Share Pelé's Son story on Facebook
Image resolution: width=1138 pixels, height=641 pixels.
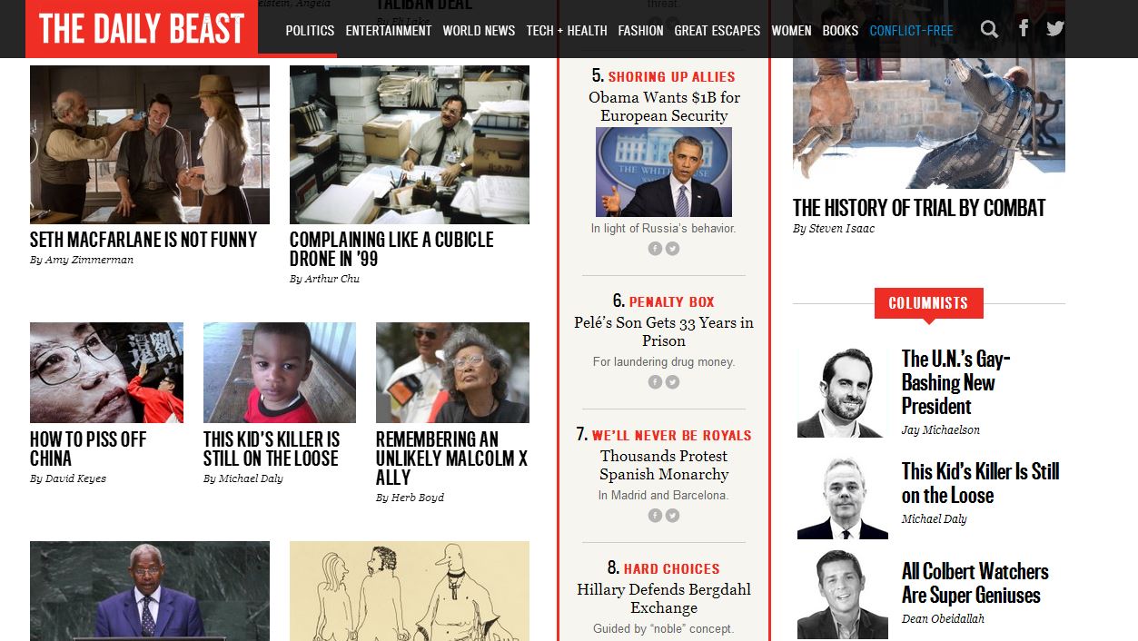[655, 382]
